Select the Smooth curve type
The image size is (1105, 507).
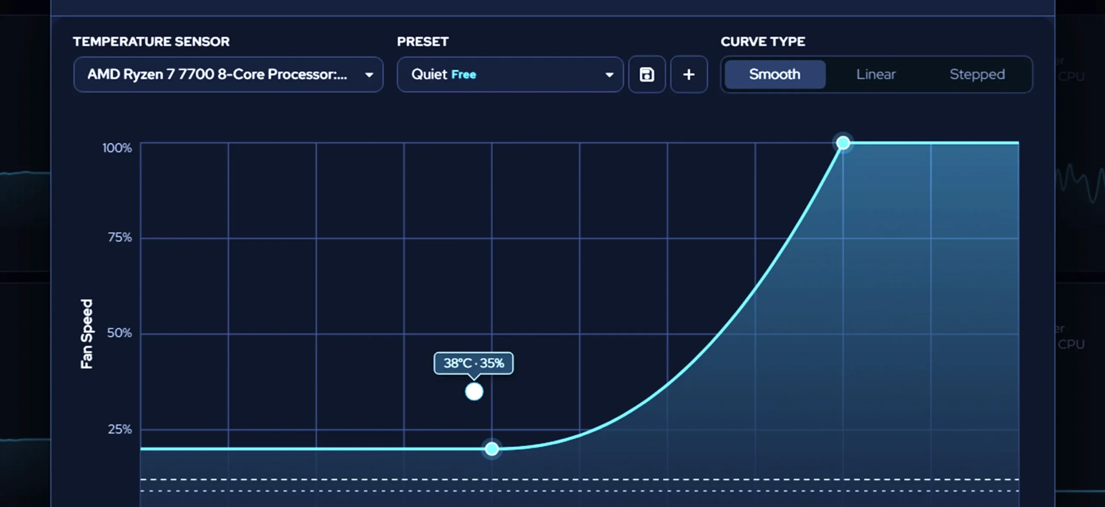coord(775,74)
